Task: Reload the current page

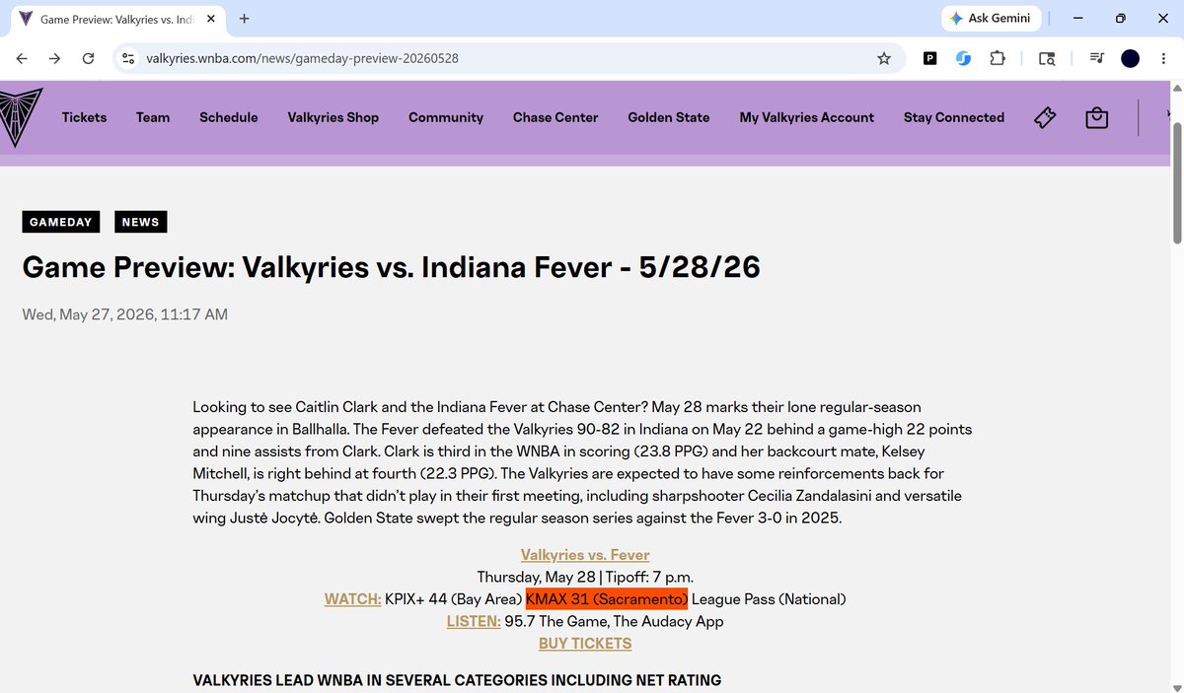Action: [88, 59]
